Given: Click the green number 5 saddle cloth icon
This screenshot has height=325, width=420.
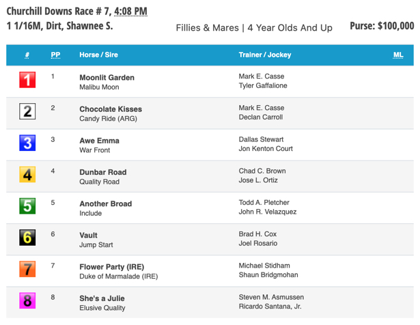Looking at the screenshot, I should [x=27, y=206].
